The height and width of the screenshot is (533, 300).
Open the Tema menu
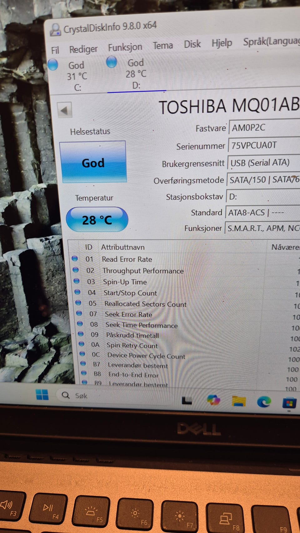pyautogui.click(x=162, y=46)
